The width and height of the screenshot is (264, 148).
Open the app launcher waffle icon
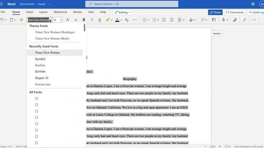pos(2,4)
